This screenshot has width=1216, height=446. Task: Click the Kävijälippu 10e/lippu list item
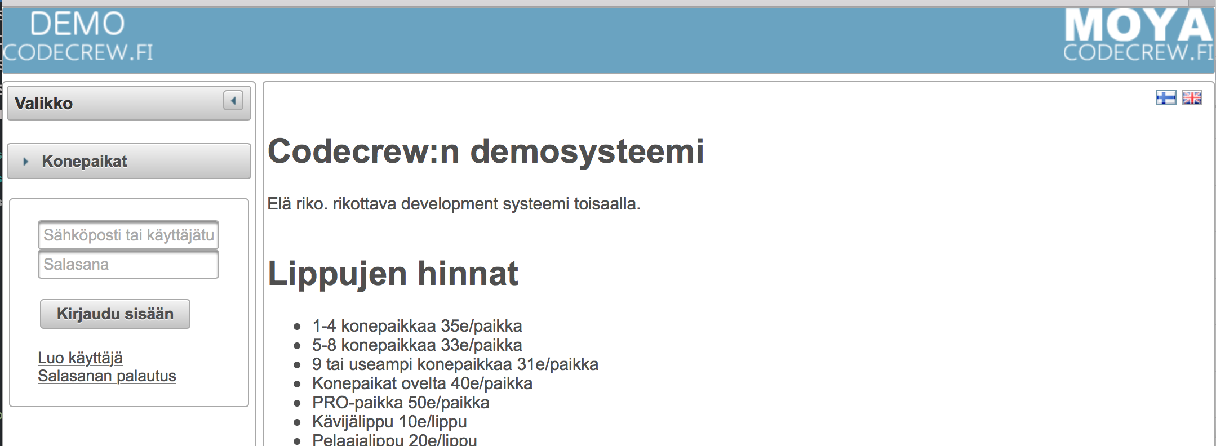click(389, 422)
